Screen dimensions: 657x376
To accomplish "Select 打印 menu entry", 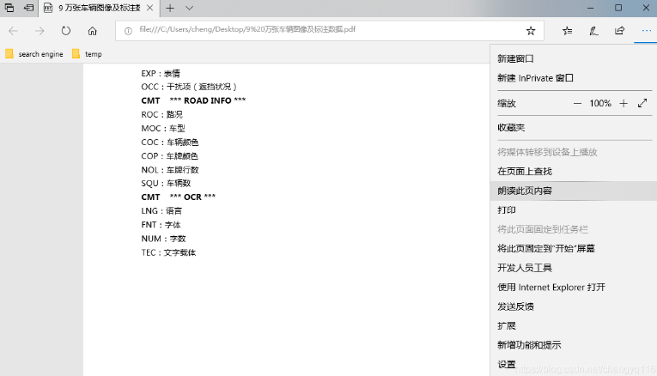I will coord(573,210).
